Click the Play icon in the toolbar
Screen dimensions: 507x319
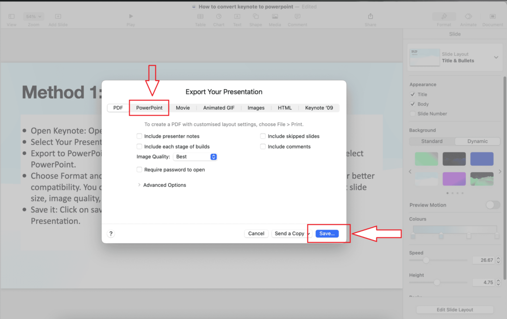pyautogui.click(x=130, y=16)
